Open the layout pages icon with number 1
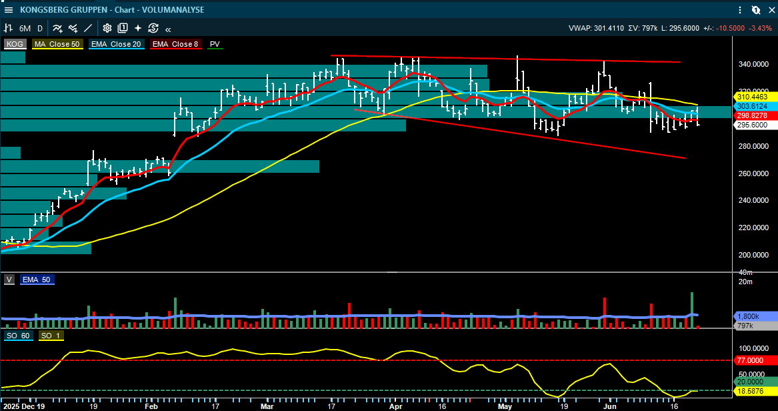This screenshot has height=411, width=778. point(123,28)
